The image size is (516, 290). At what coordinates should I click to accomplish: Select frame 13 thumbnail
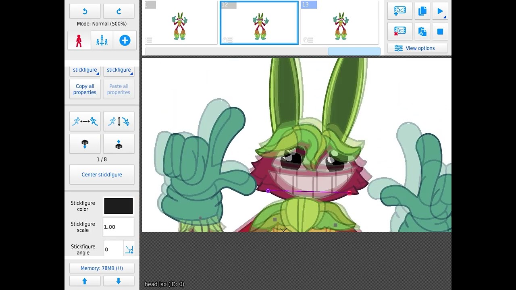(340, 23)
